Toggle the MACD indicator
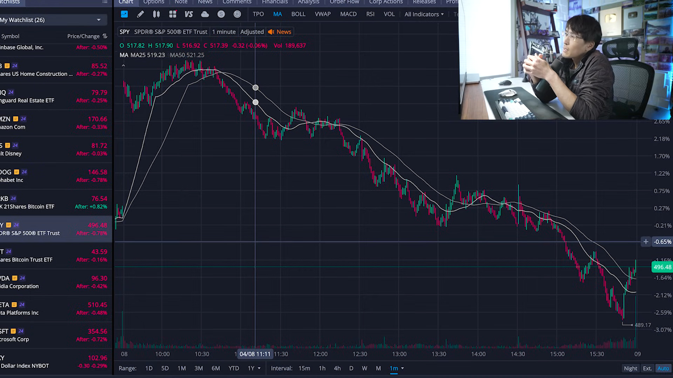 point(348,14)
